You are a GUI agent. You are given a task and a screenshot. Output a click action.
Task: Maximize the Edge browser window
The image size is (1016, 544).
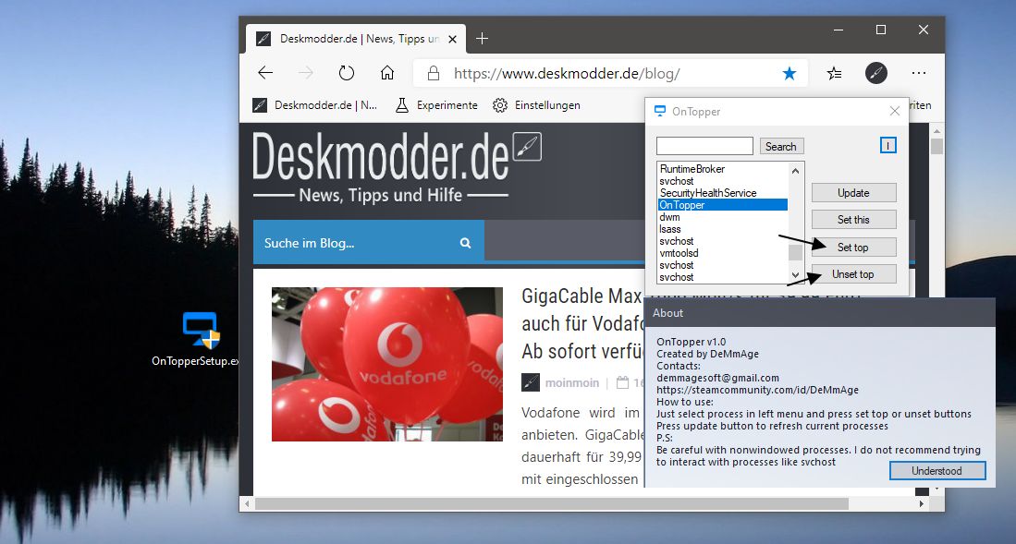coord(881,30)
